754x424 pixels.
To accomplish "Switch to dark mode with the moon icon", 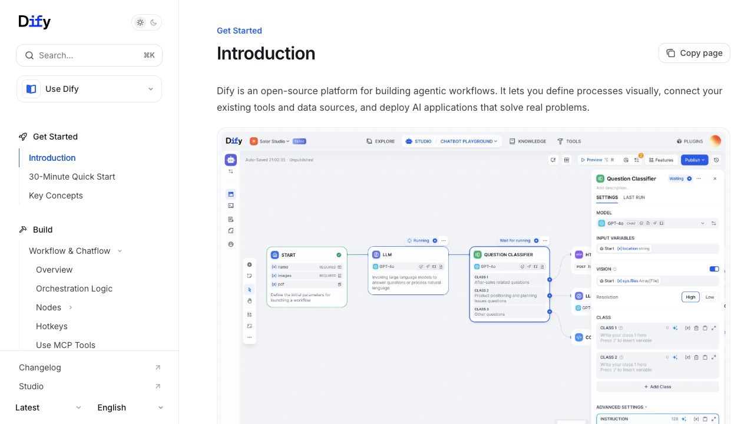I will [154, 22].
